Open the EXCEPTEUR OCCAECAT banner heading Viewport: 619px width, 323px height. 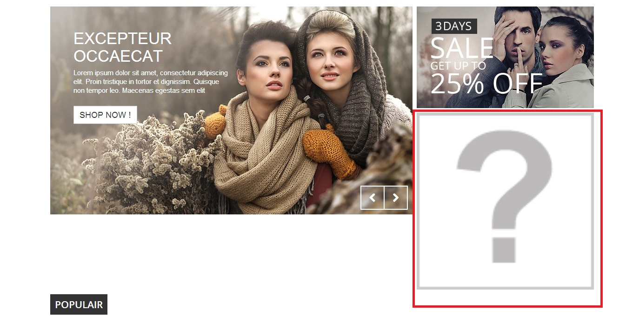click(122, 47)
